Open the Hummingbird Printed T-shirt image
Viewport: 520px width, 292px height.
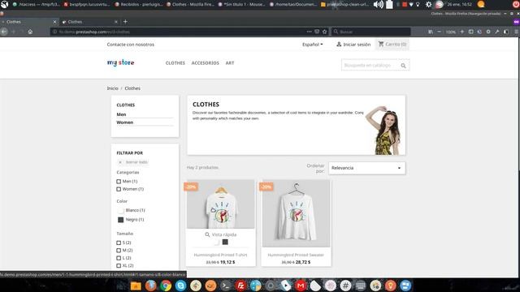point(221,204)
